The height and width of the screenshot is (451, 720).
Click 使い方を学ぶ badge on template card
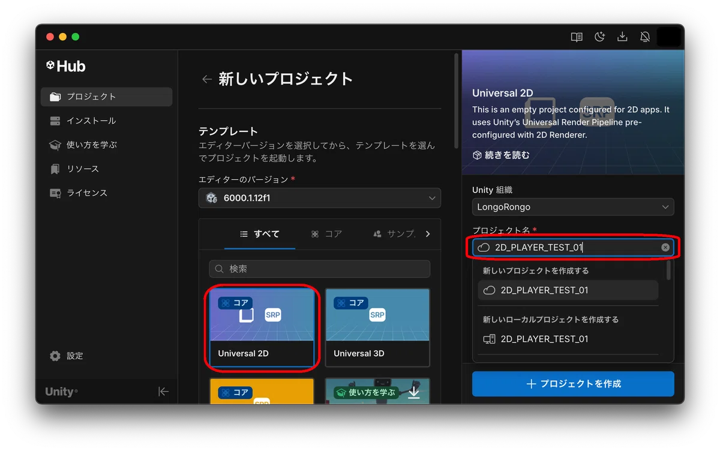[367, 392]
